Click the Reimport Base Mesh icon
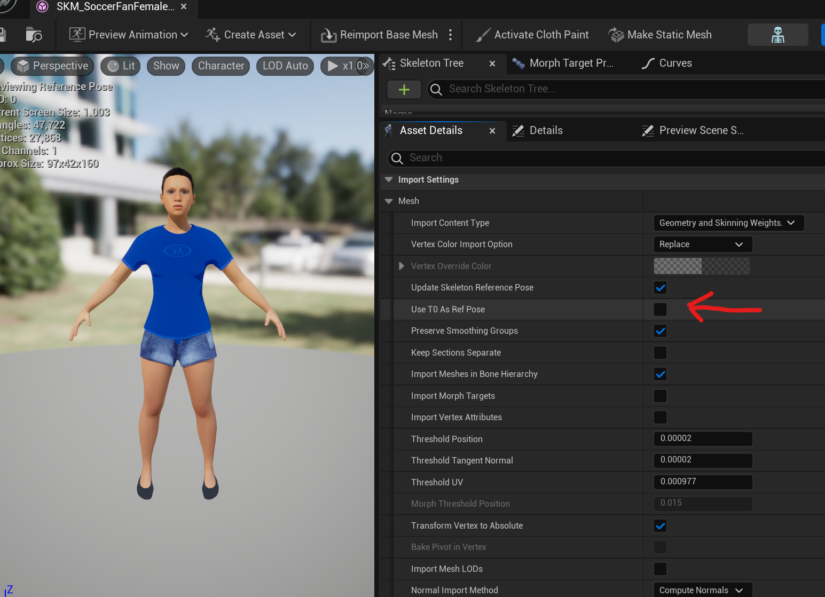Viewport: 825px width, 597px height. click(329, 34)
